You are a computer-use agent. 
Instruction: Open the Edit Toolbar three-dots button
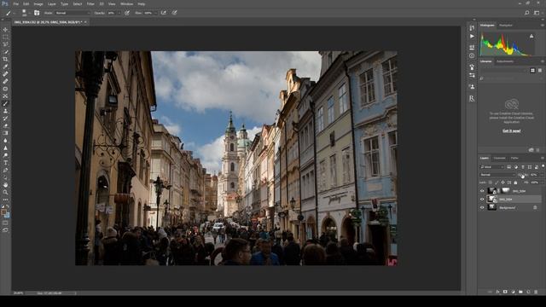5,200
